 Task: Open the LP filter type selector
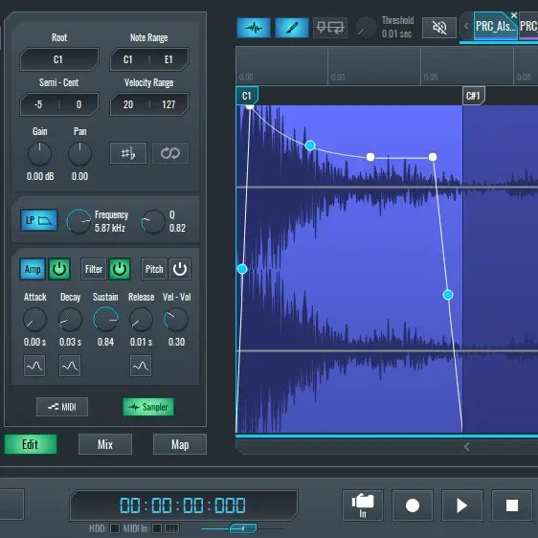[39, 220]
